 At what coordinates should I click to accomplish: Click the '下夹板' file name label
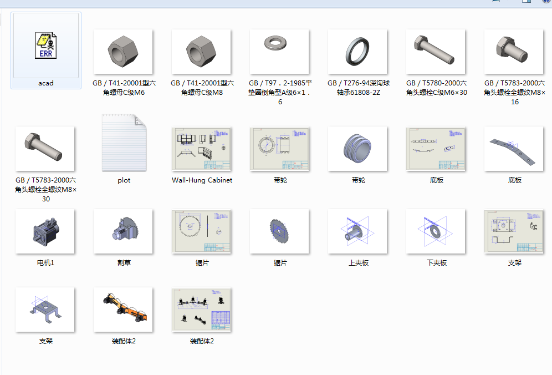pos(437,263)
